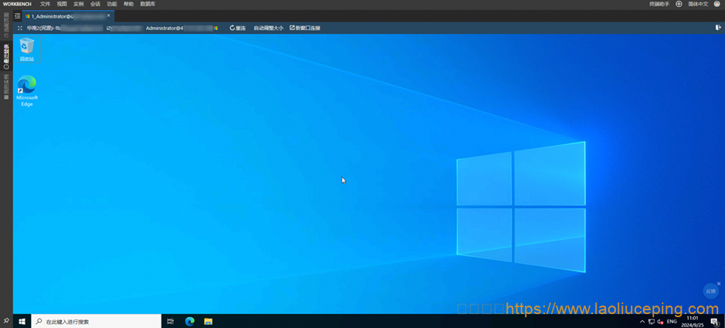Open the 文件 menu

click(x=45, y=4)
